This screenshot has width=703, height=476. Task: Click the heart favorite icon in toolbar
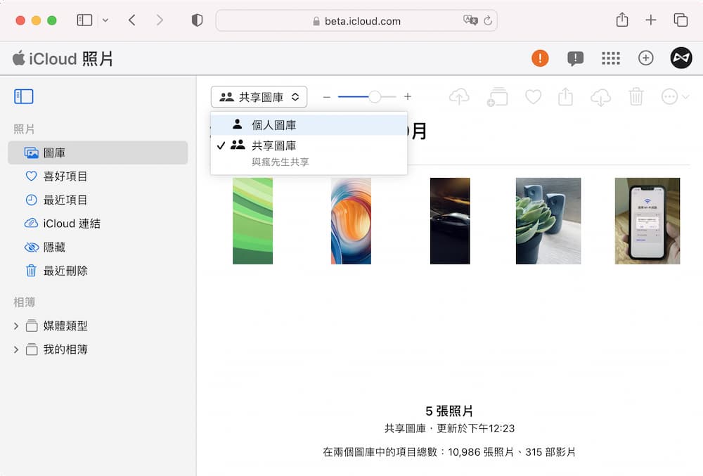534,97
